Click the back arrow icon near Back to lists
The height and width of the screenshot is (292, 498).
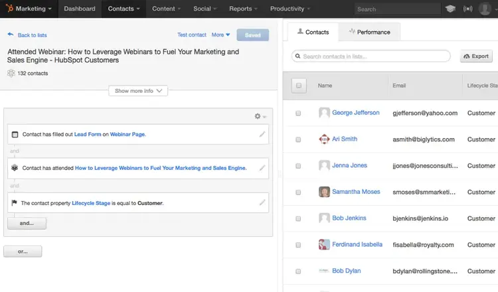11,35
